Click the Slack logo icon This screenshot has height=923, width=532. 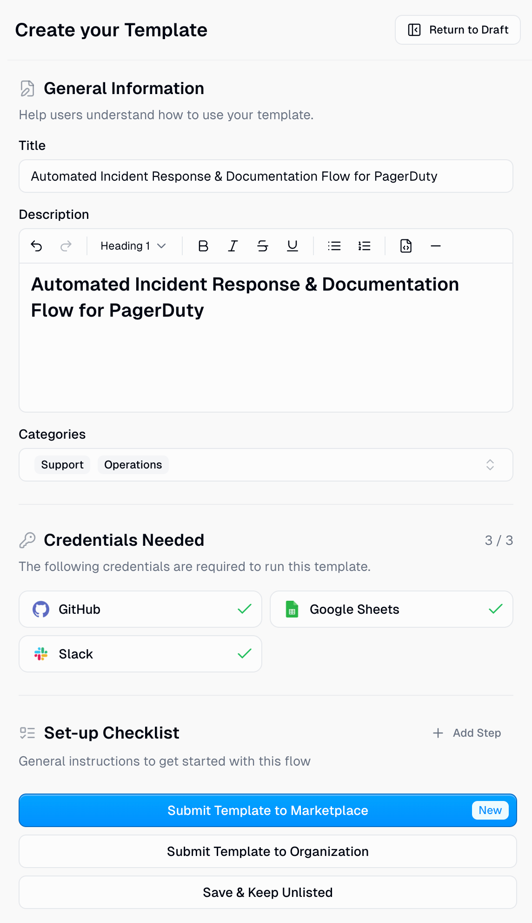tap(41, 654)
